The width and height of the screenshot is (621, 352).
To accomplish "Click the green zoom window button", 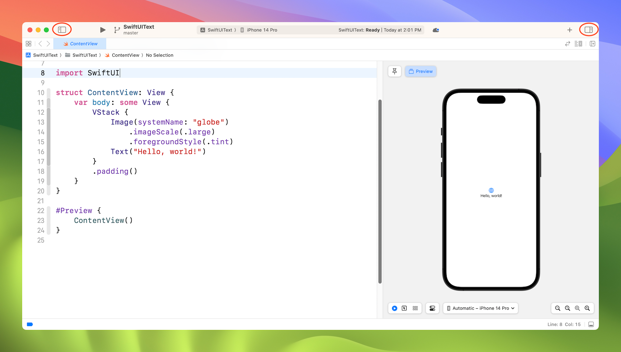I will point(46,30).
